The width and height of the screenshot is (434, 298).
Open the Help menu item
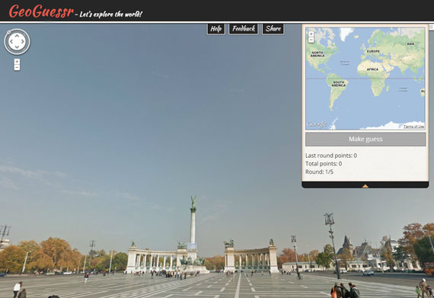(x=216, y=29)
